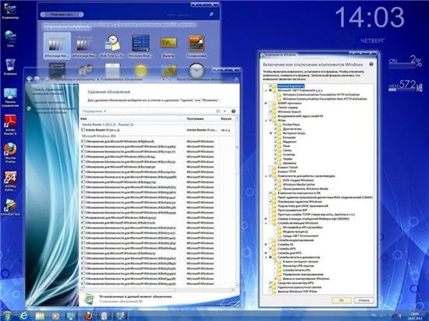Click updates list vertical scrollbar
The height and width of the screenshot is (321, 429).
pyautogui.click(x=237, y=202)
